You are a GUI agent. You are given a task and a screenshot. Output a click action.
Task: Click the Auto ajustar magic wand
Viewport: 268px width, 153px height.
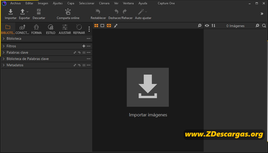141,12
